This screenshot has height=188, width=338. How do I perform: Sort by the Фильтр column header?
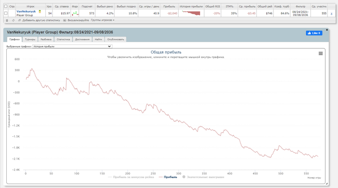(300, 6)
